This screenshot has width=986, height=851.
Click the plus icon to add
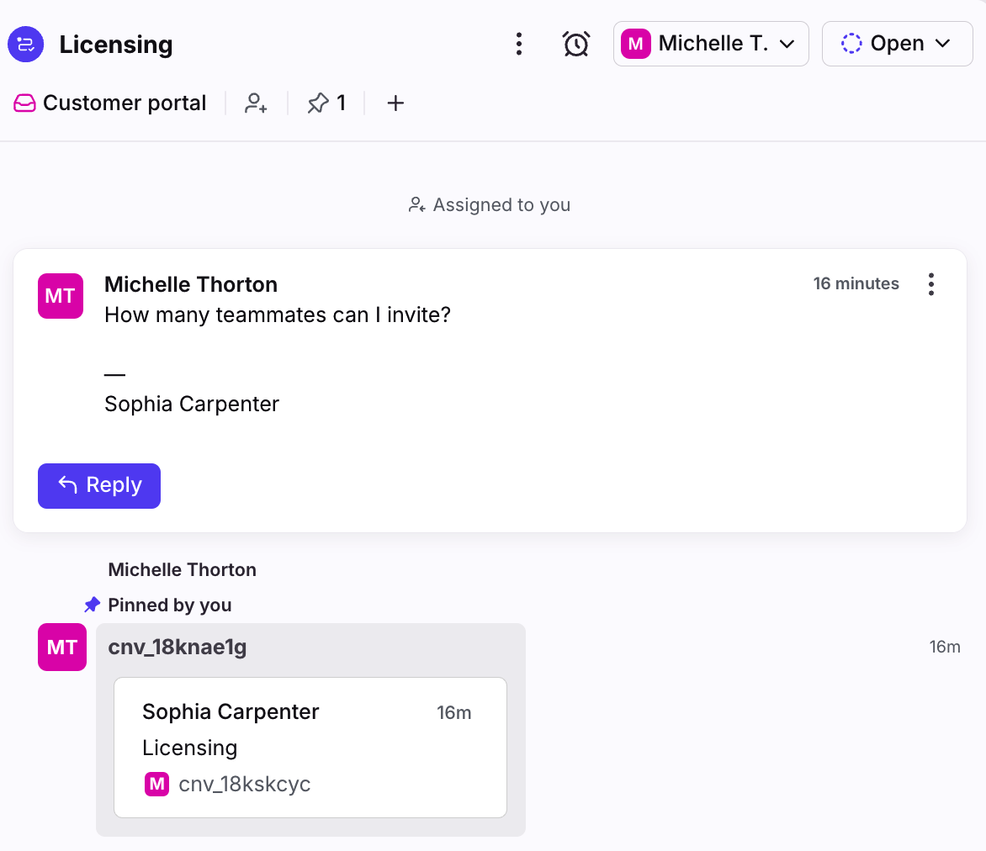pyautogui.click(x=395, y=103)
